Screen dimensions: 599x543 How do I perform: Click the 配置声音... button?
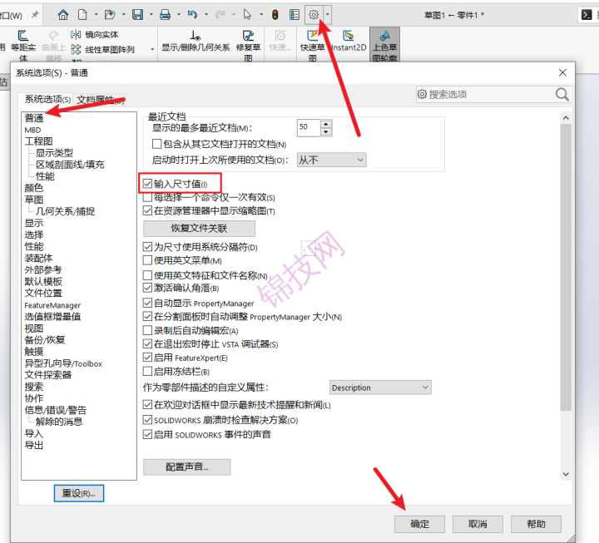coord(187,466)
